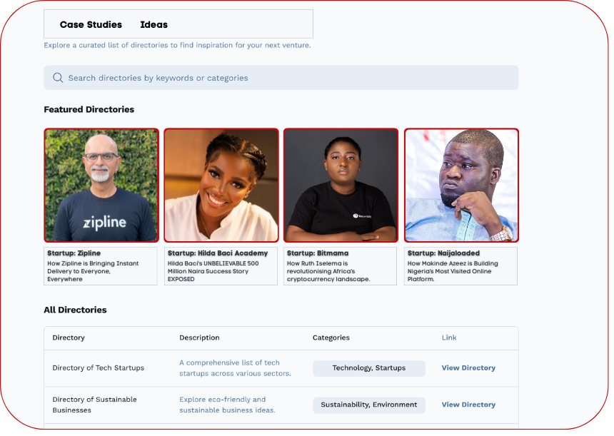Click the Naijaloaded founder photo
The width and height of the screenshot is (614, 436).
pyautogui.click(x=461, y=186)
